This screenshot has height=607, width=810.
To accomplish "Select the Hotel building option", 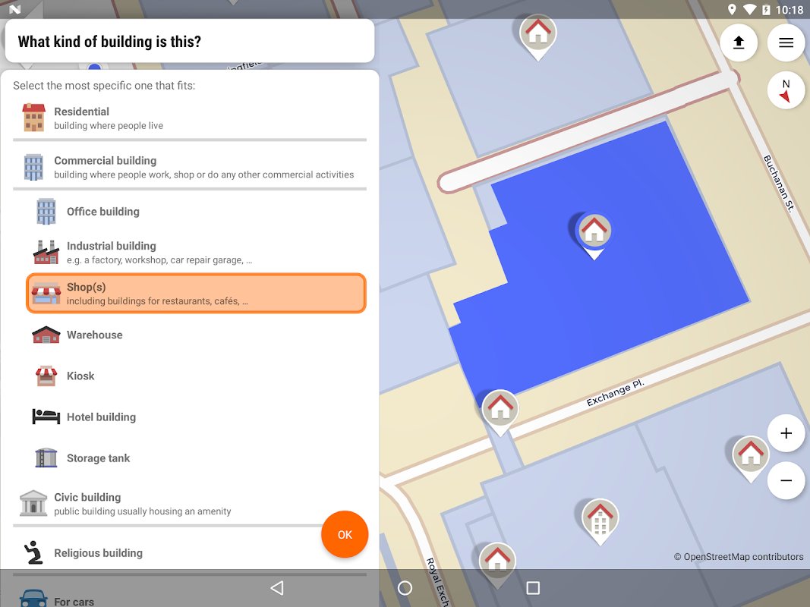I will [x=196, y=417].
